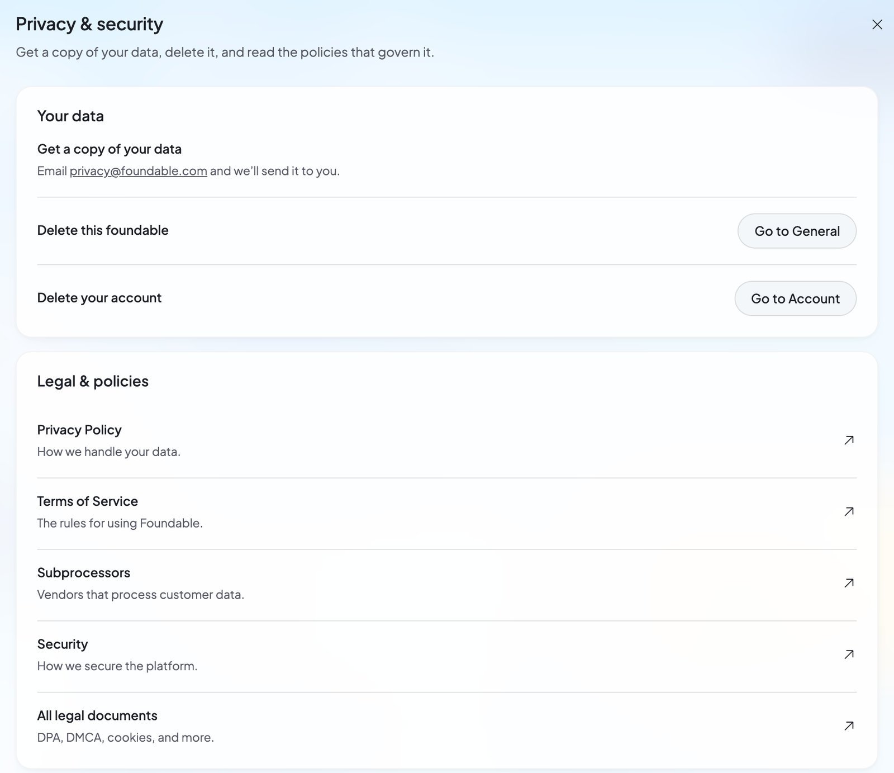Select the Security row title
Screen dimensions: 894x773
pyautogui.click(x=63, y=644)
